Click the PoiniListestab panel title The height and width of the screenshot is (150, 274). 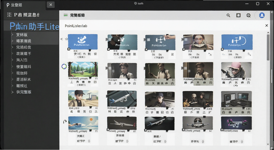point(76,26)
